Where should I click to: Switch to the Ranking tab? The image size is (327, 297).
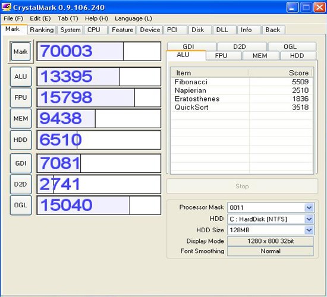(42, 30)
